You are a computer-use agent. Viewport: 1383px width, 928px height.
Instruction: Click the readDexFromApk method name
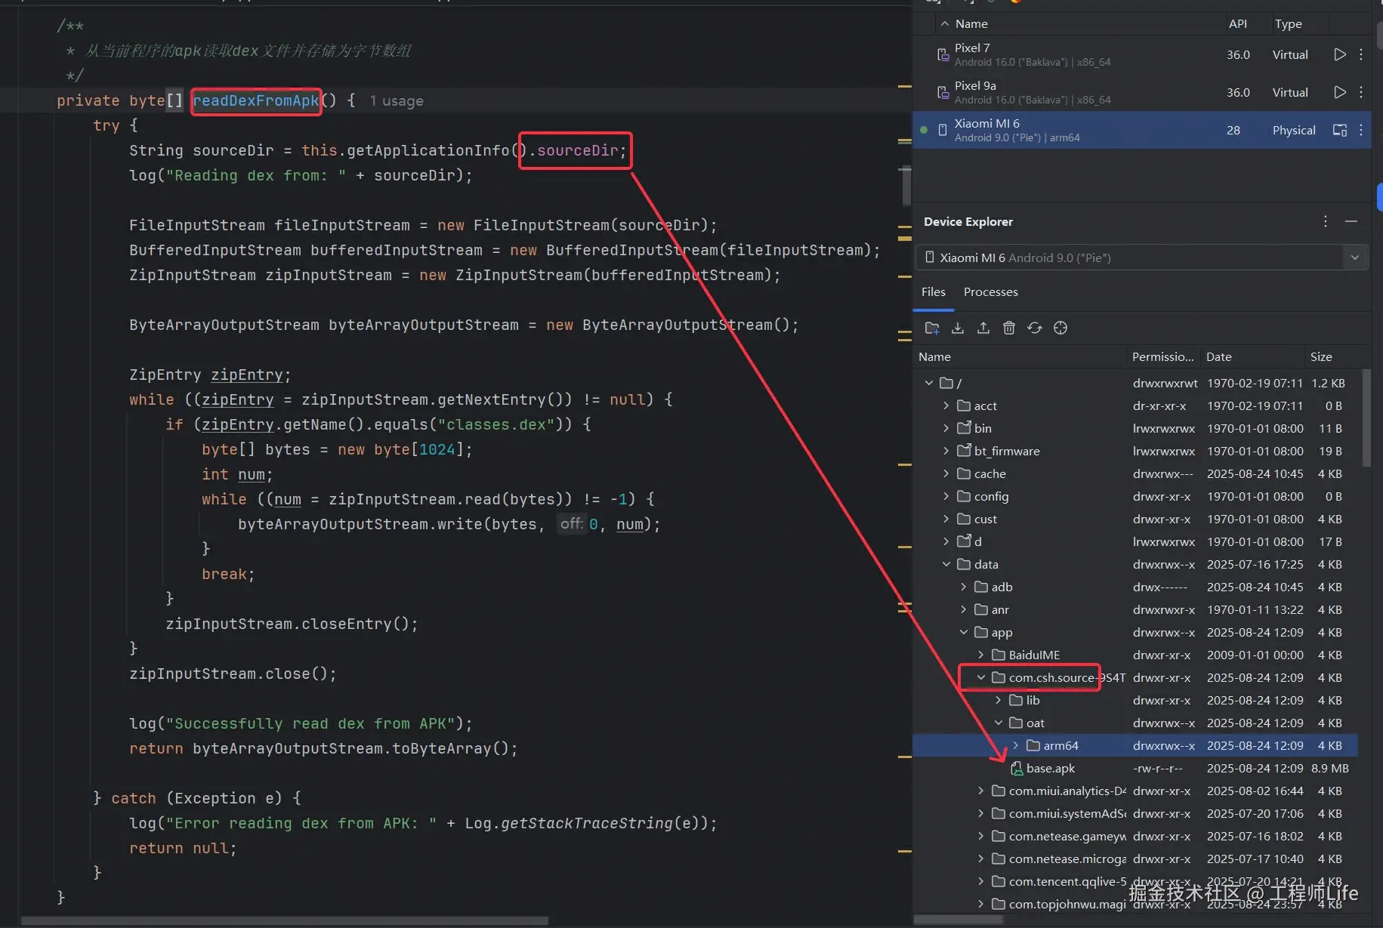point(256,101)
